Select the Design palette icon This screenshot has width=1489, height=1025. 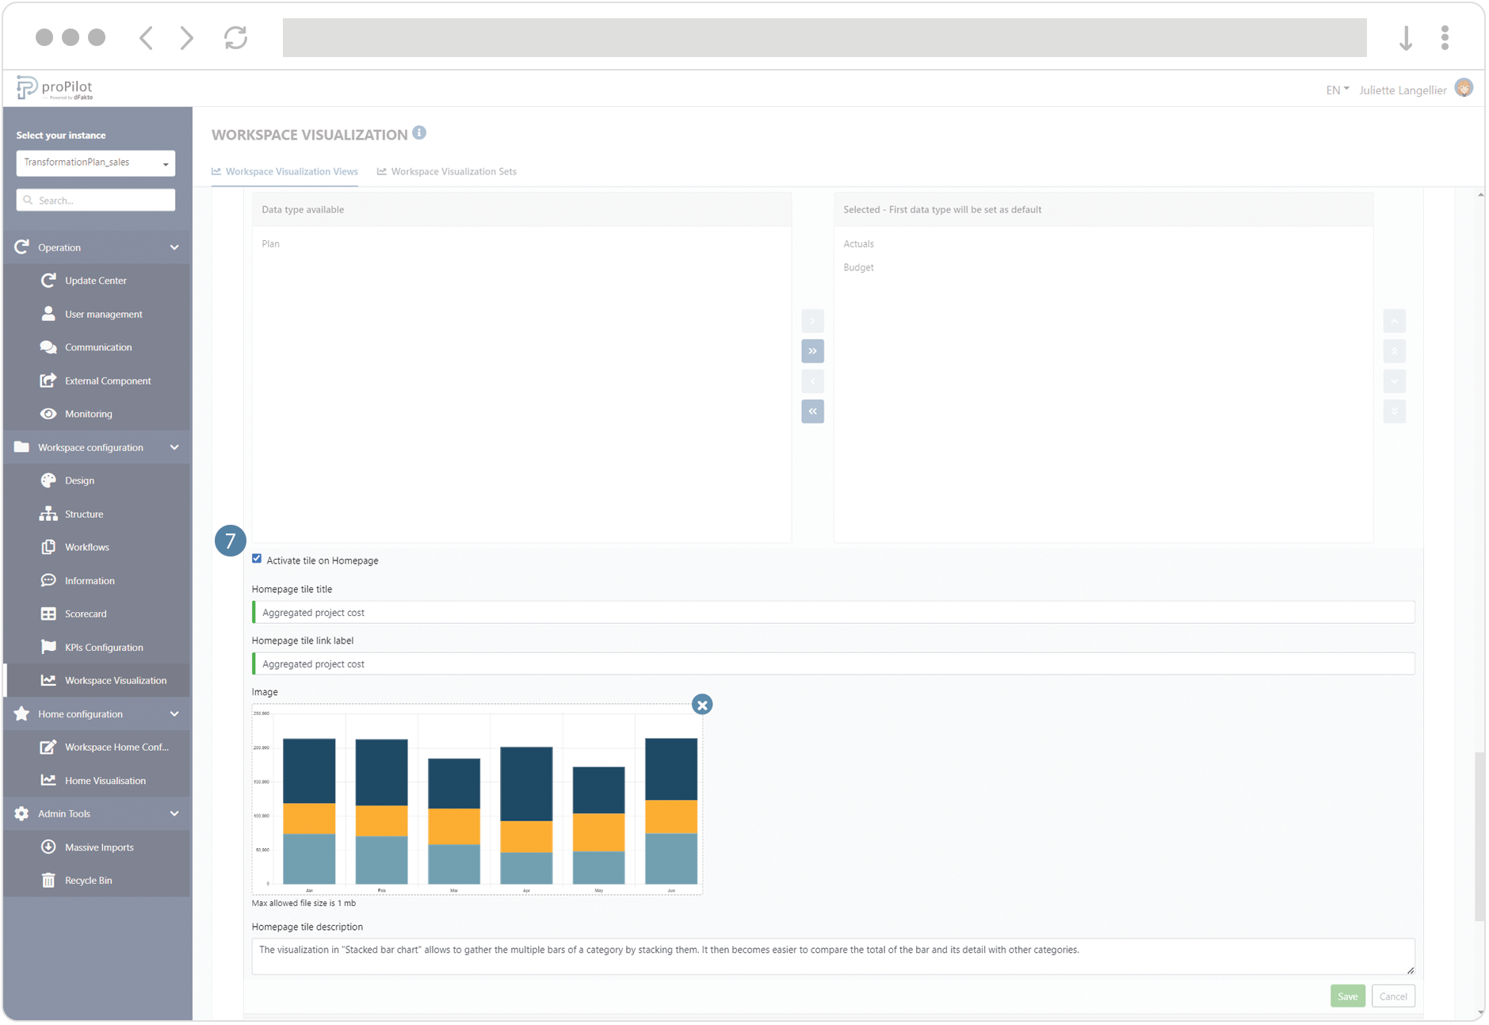48,480
